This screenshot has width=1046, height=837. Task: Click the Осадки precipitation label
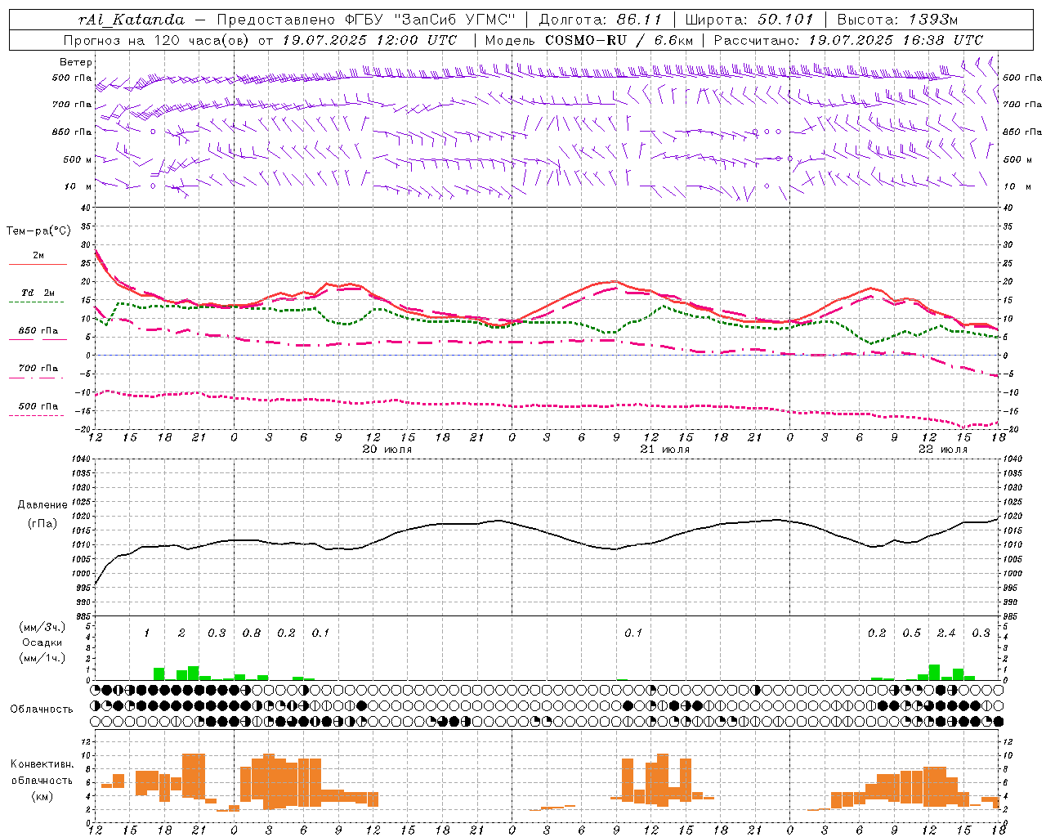42,642
